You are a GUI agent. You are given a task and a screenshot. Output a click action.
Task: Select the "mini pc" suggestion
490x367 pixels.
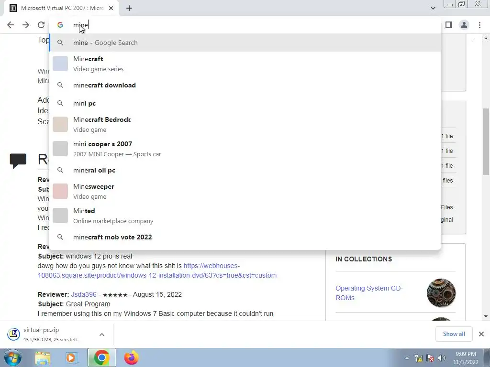(245, 103)
